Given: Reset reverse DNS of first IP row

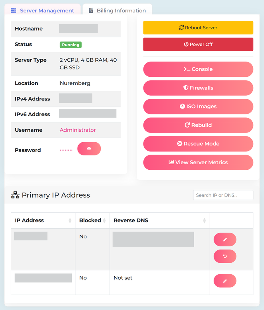Looking at the screenshot, I should pos(225,256).
